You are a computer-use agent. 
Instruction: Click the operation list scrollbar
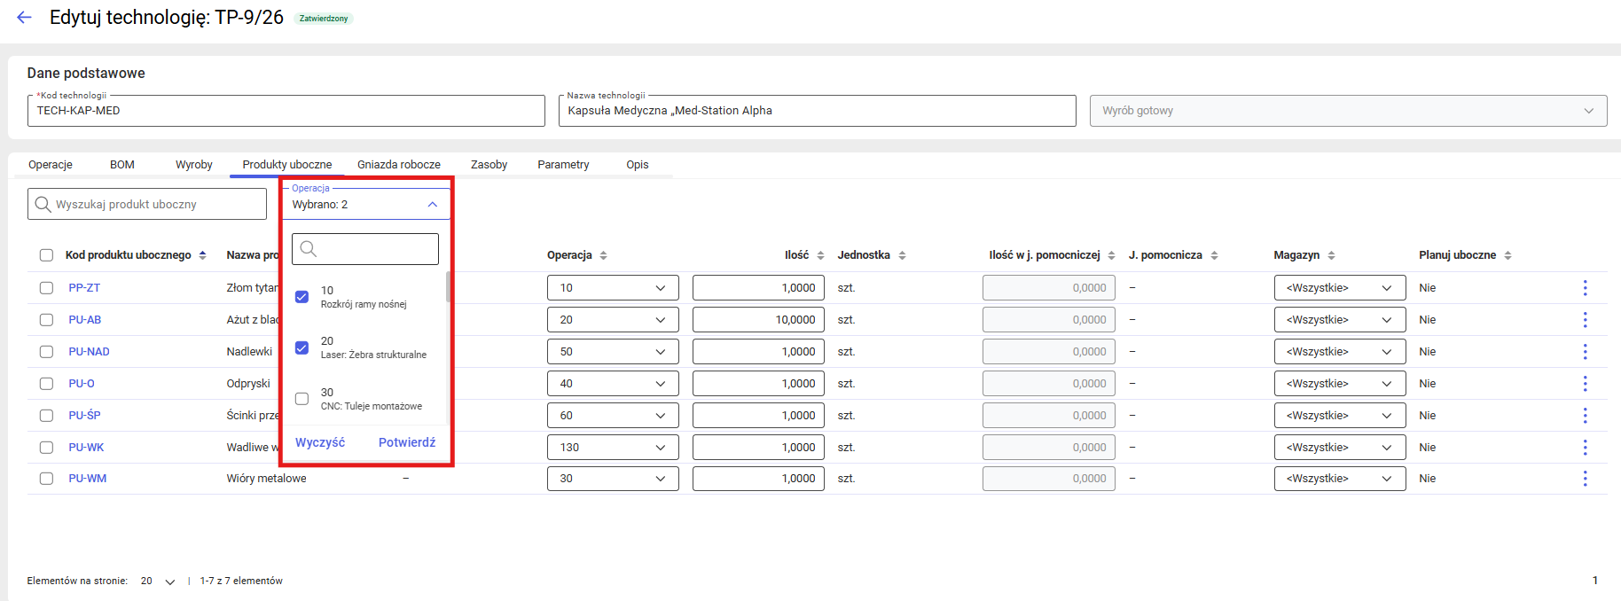[448, 287]
